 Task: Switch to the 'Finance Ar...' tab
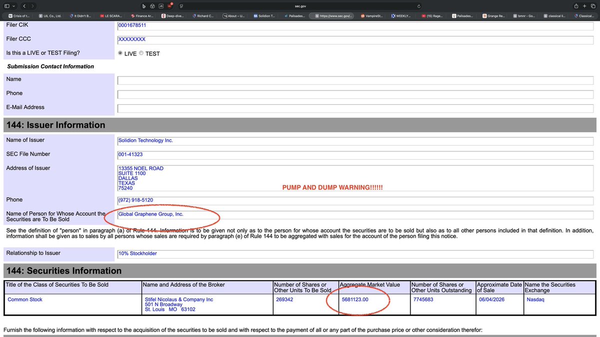tap(141, 16)
